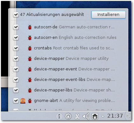The width and height of the screenshot is (134, 123).
Task: Uncheck the gnome-abrt update checkbox
Action: pos(16,101)
